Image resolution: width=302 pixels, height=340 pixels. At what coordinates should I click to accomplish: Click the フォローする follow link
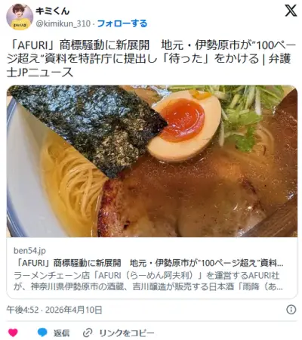pos(122,23)
